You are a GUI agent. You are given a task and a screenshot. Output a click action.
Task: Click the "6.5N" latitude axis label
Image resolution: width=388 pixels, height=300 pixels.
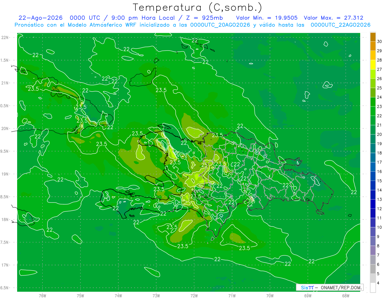tap(5, 288)
